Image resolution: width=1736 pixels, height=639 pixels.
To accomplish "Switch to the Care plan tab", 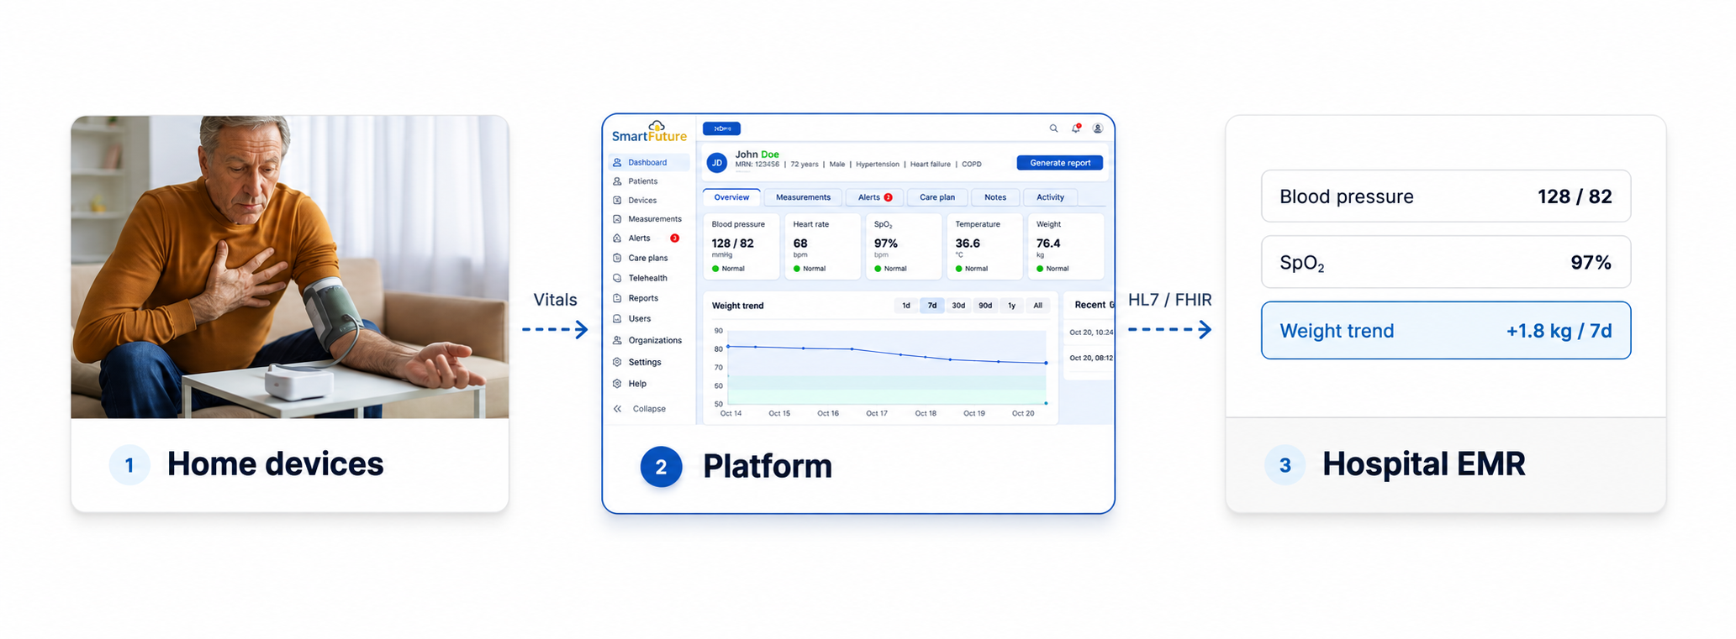I will click(937, 197).
